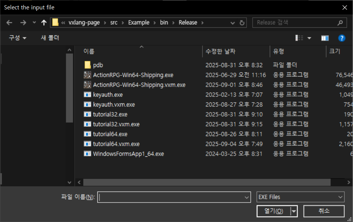Screen dimensions: 353x222
Task: Open file name history dropdown
Action: (247, 197)
